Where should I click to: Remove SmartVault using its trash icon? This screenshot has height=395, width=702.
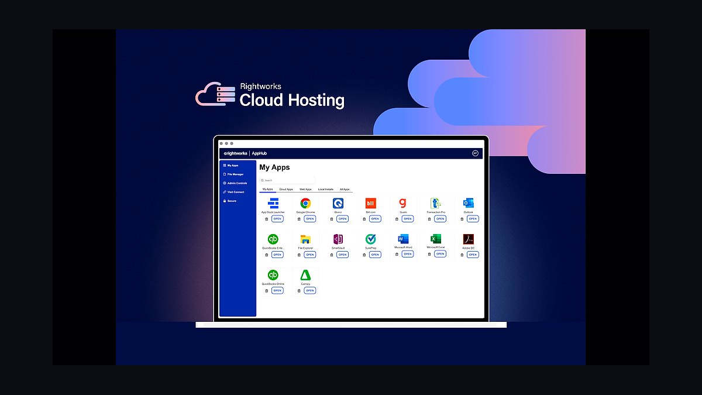pyautogui.click(x=332, y=255)
